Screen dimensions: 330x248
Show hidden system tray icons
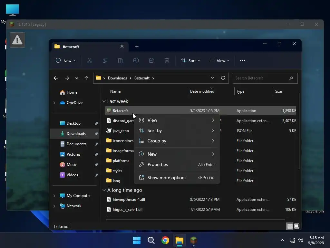282,240
